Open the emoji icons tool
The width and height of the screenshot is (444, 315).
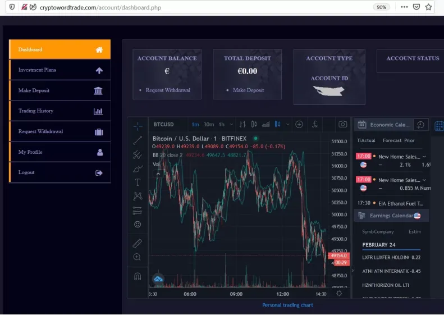[x=138, y=225]
